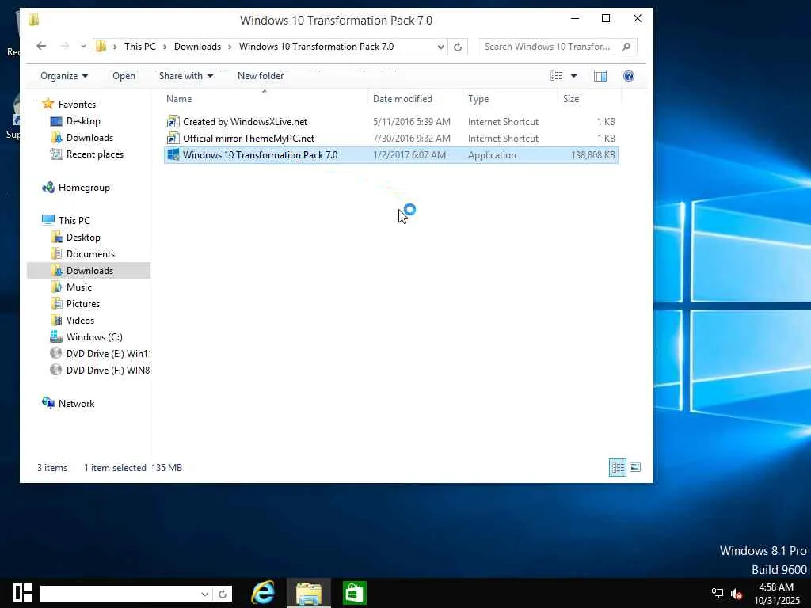Click the Favorites star icon

point(48,104)
